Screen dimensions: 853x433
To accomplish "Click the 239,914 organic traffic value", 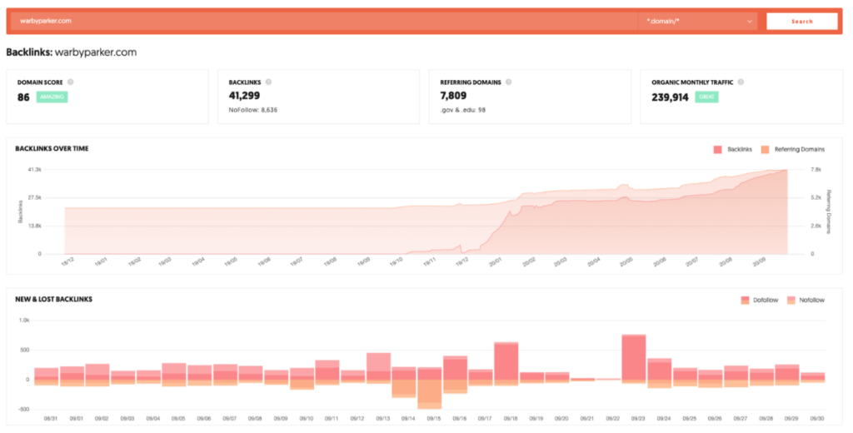I will (671, 97).
